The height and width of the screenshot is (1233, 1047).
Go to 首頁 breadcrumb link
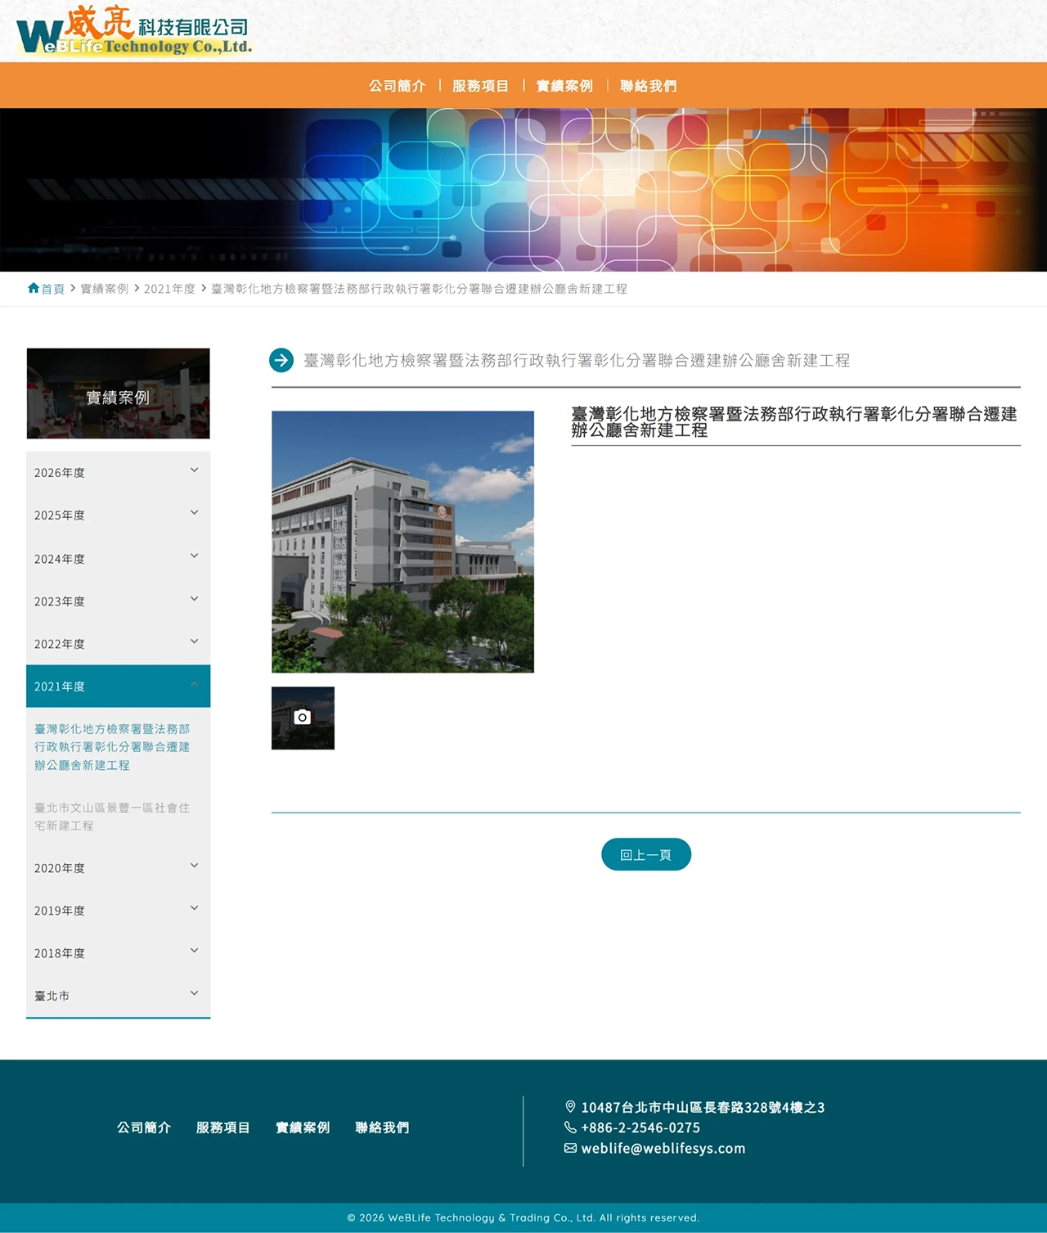pos(52,289)
